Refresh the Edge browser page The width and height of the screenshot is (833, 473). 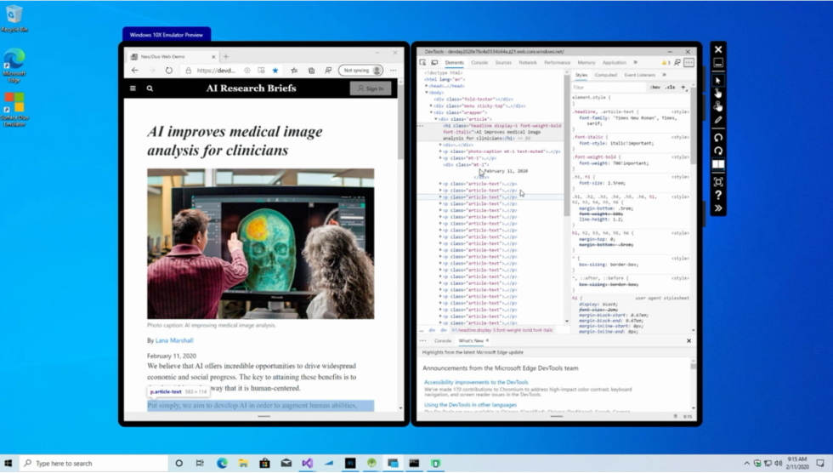(x=169, y=70)
